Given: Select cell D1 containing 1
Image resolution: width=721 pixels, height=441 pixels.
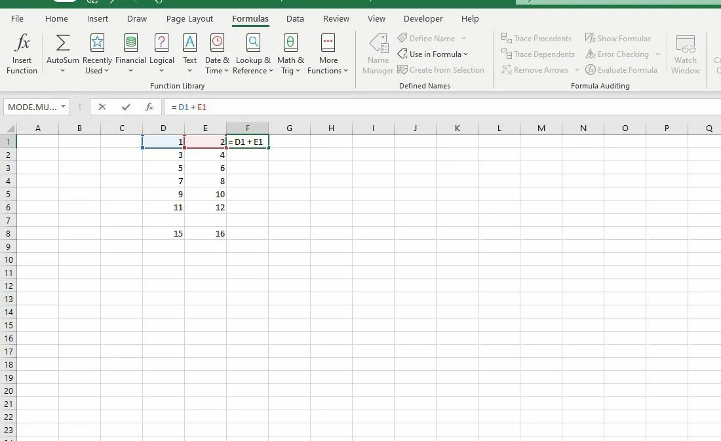Looking at the screenshot, I should coord(163,142).
